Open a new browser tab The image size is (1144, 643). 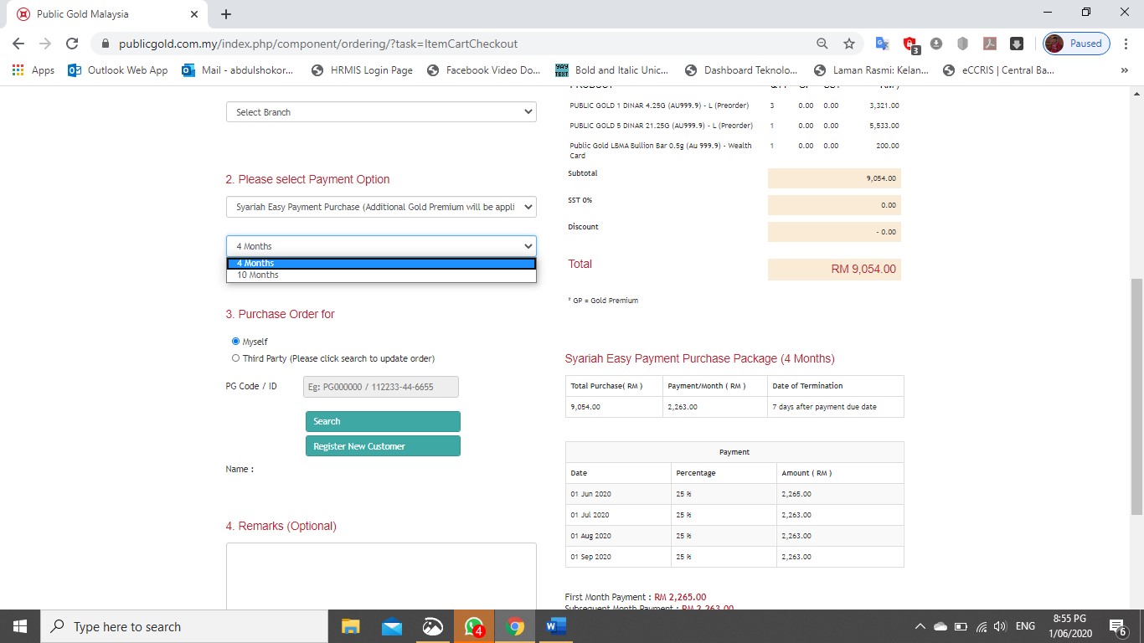tap(226, 14)
